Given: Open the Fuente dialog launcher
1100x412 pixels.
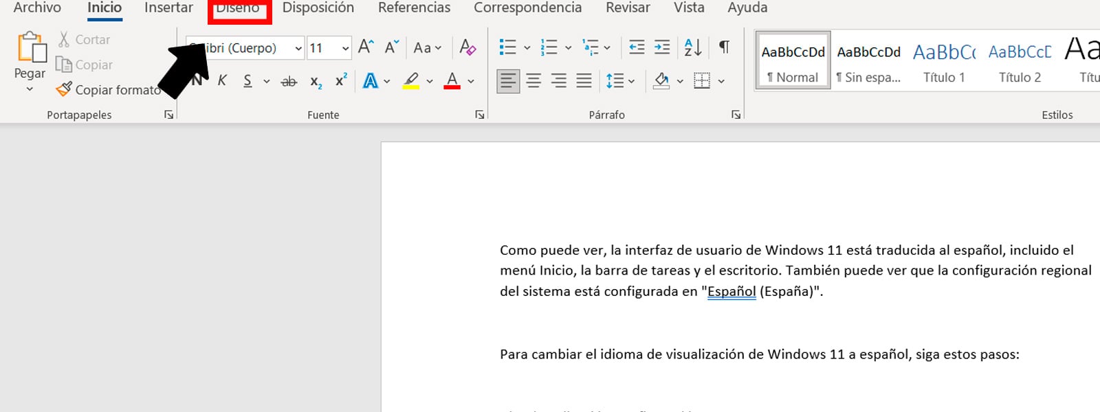Looking at the screenshot, I should [x=480, y=115].
